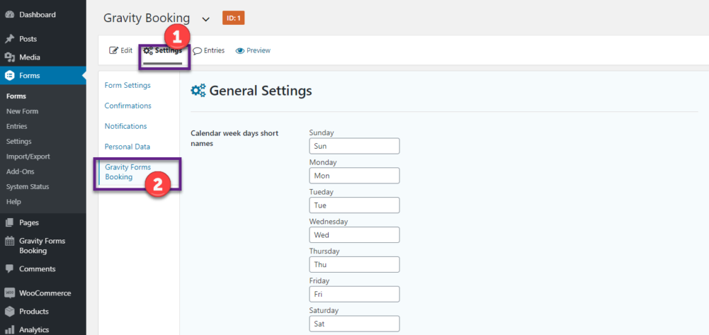709x335 pixels.
Task: Click the Posts pin icon
Action: tap(10, 39)
